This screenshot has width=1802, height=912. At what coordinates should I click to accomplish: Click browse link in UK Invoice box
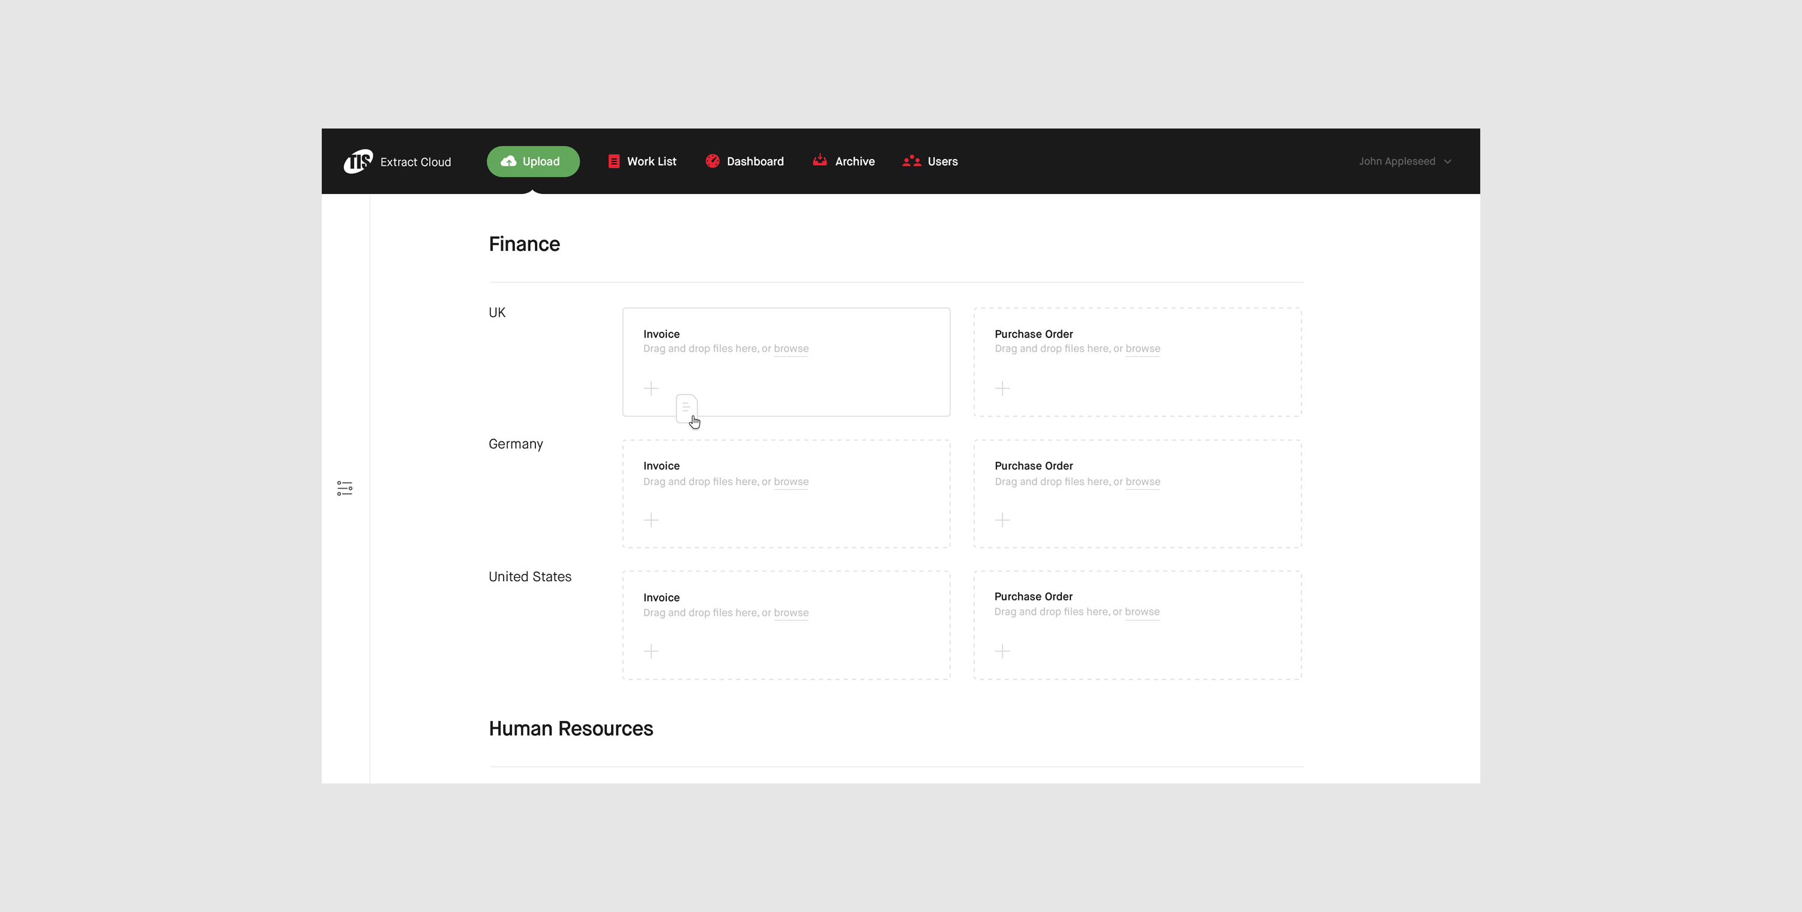click(x=791, y=349)
